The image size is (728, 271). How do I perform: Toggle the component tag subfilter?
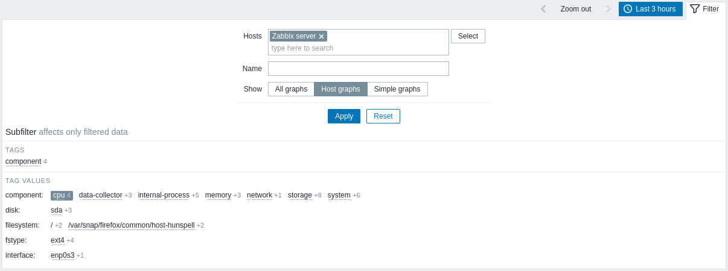[23, 161]
